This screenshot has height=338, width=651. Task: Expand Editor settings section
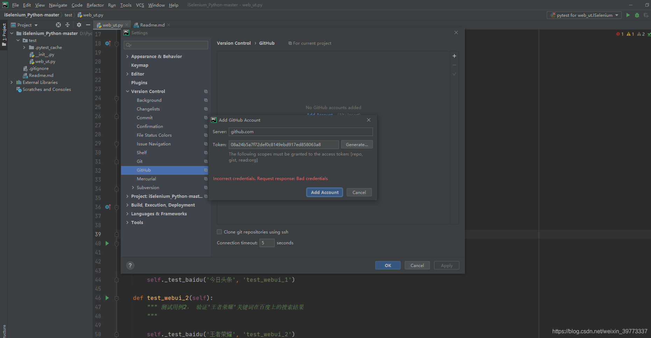127,74
